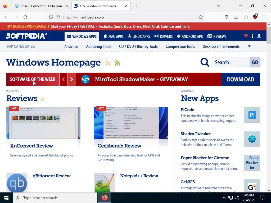Open the qBittorrent Review link

52,176
